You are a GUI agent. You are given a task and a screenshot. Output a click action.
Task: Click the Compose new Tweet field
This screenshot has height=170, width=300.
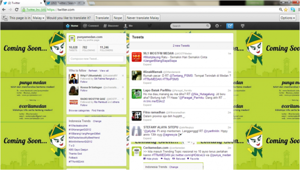[96, 59]
